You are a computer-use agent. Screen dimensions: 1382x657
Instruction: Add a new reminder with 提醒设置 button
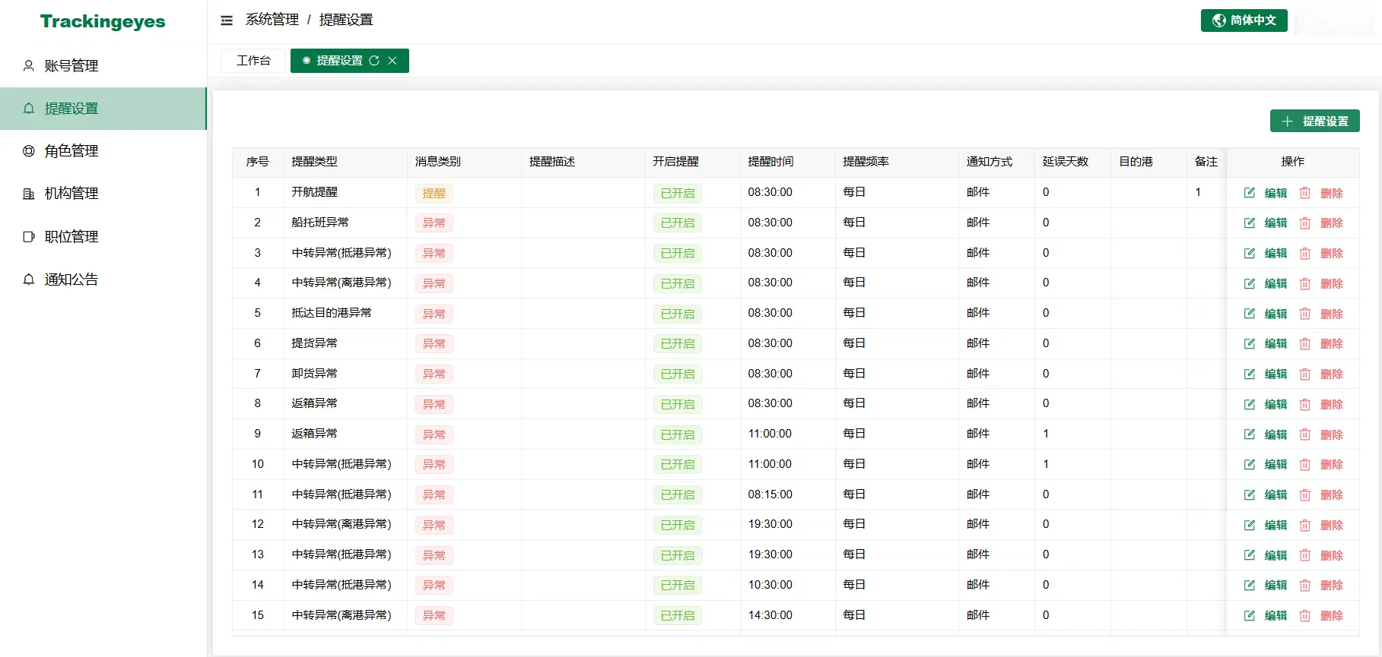pyautogui.click(x=1315, y=121)
